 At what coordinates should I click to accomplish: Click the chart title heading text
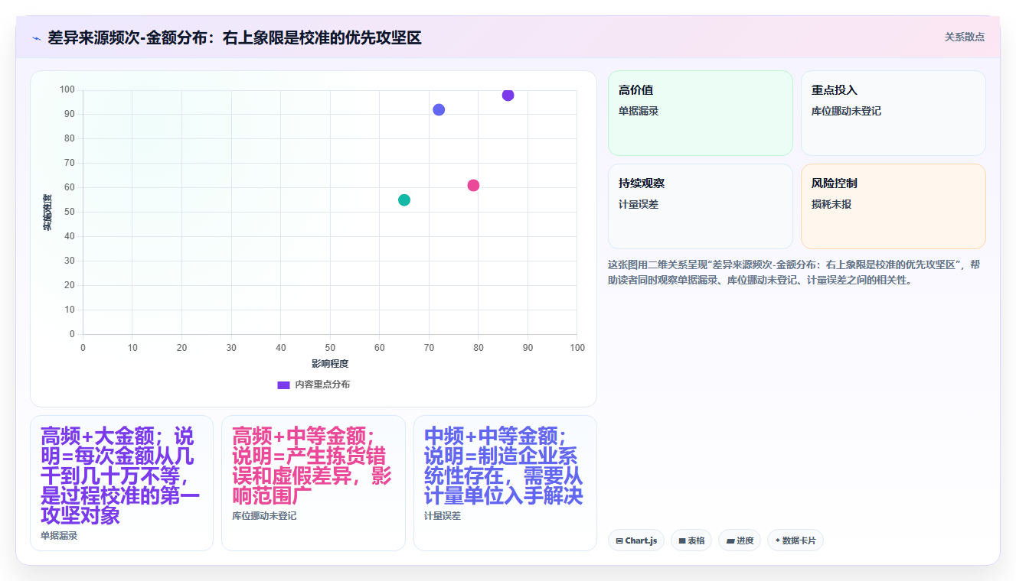(234, 37)
